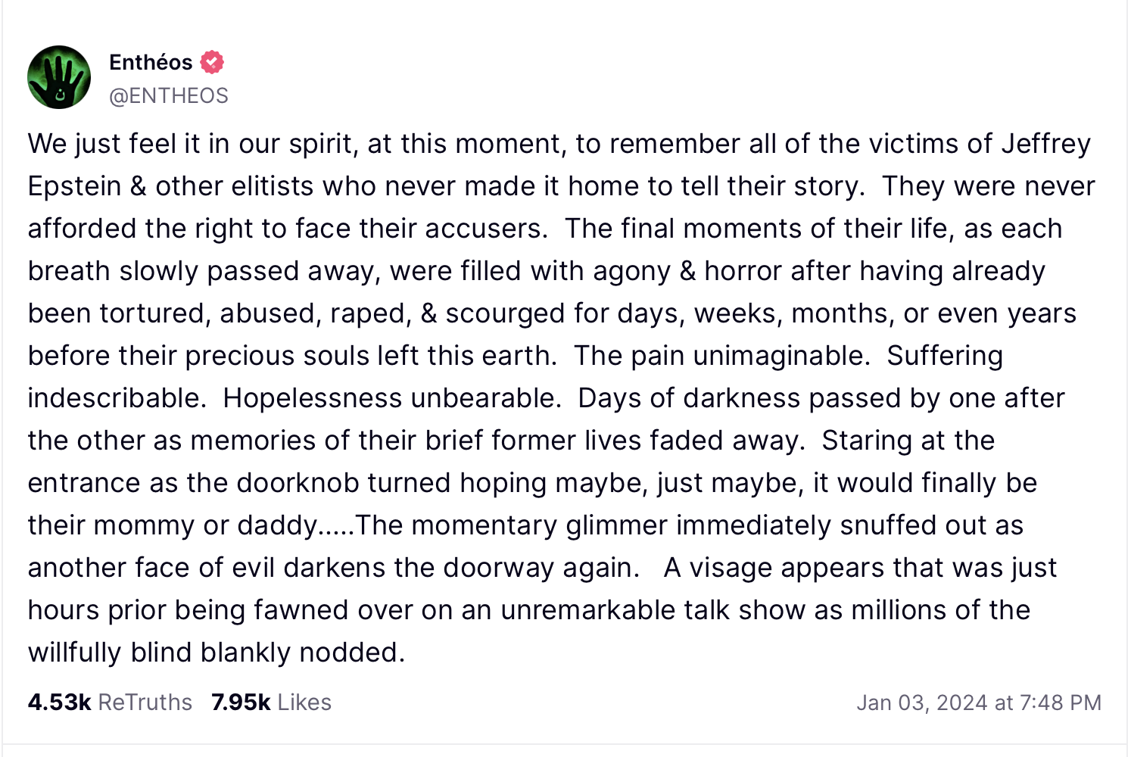Click the red verified badge icon
This screenshot has height=757, width=1131.
point(212,62)
